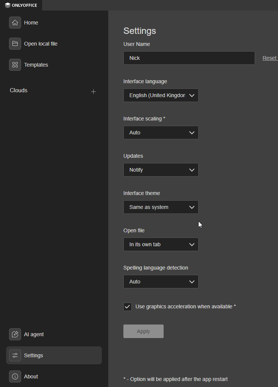278x387 pixels.
Task: Open the Updates dropdown set to Notify
Action: tap(161, 170)
